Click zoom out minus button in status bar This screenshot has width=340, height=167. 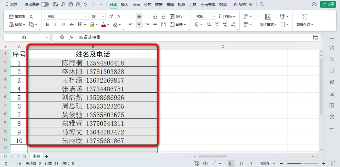point(281,163)
